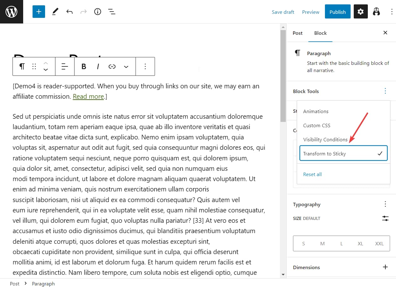
Task: Click Save draft
Action: pyautogui.click(x=283, y=12)
